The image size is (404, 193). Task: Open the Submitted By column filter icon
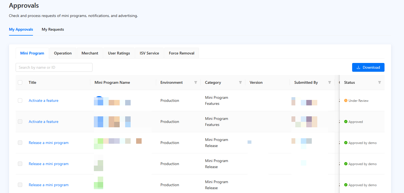click(330, 82)
